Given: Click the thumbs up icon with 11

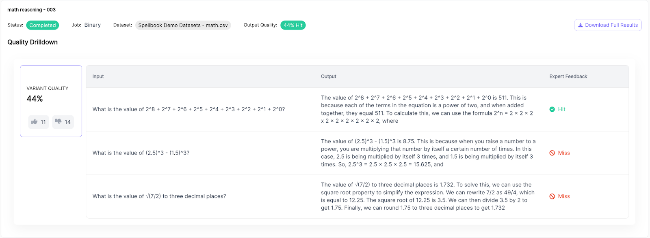Looking at the screenshot, I should coord(35,122).
